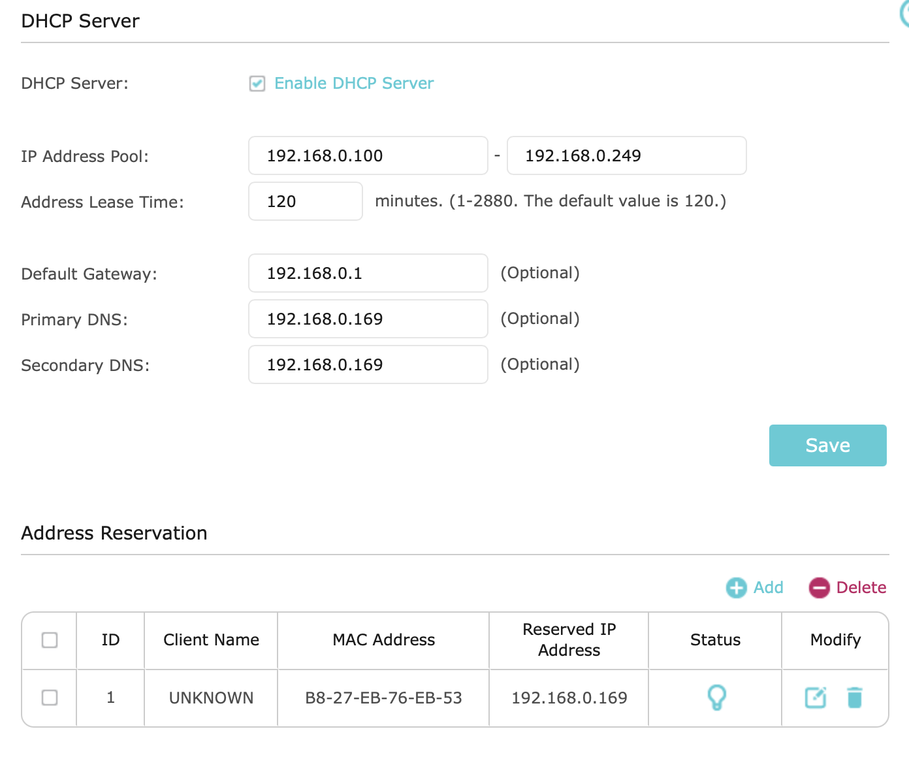909x759 pixels.
Task: Click the Status column header
Action: tap(715, 640)
